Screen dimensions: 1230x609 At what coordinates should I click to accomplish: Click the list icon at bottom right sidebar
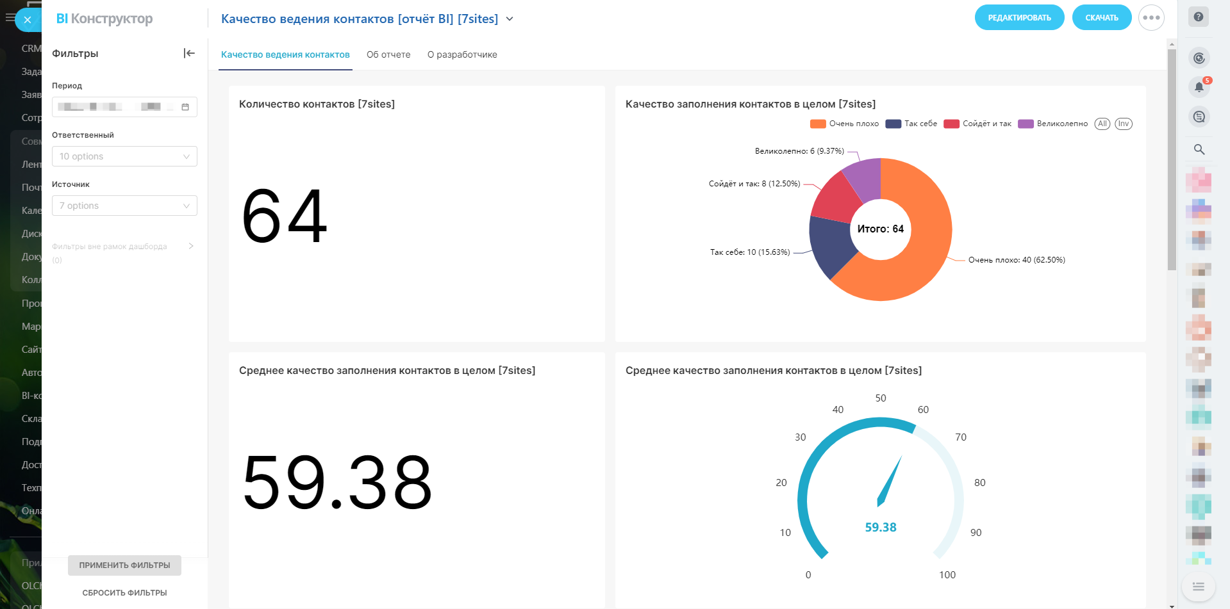click(x=1199, y=587)
